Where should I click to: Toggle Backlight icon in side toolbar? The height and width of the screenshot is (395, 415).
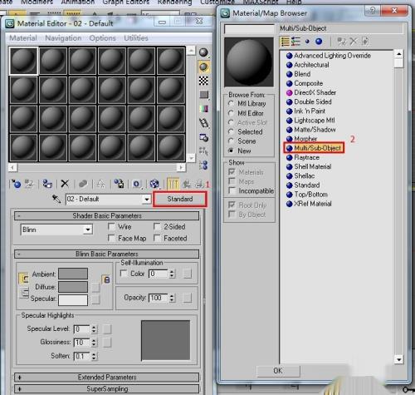[203, 67]
